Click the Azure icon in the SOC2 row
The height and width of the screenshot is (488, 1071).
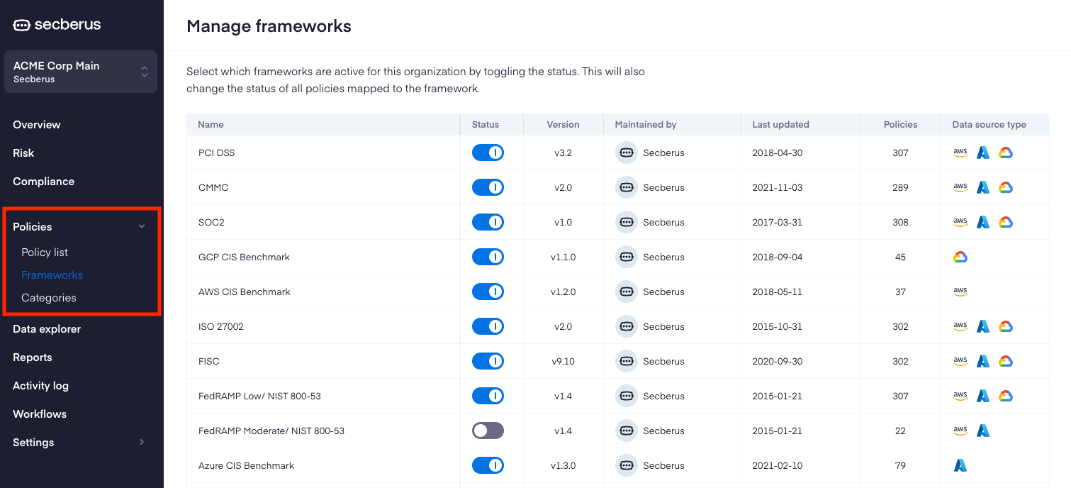[x=983, y=222]
